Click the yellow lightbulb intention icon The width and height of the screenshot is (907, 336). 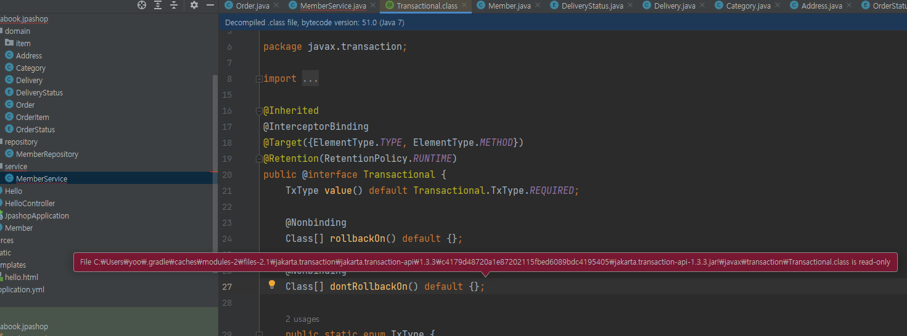tap(271, 284)
